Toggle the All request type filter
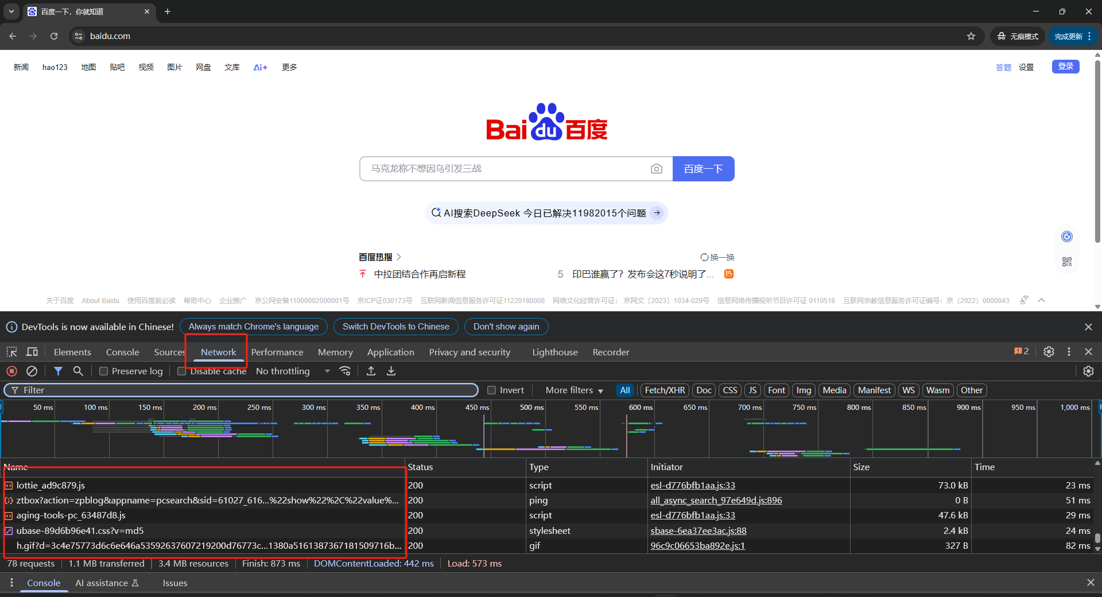1102x597 pixels. [x=625, y=390]
